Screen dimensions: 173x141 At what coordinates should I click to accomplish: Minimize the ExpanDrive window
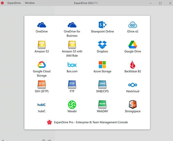[150, 3]
